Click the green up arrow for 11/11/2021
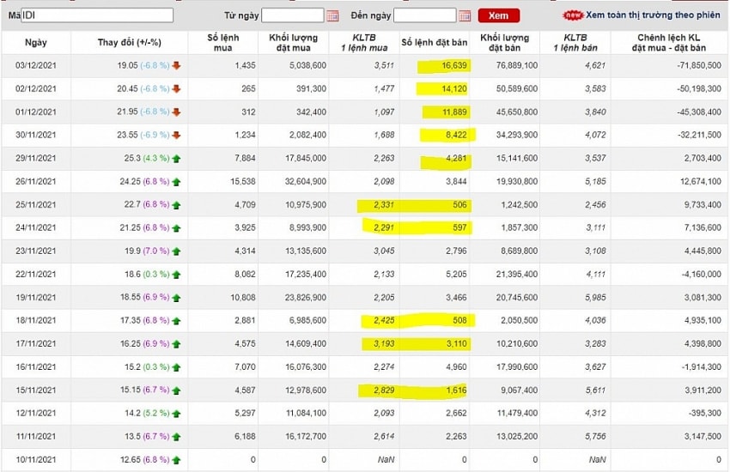This screenshot has width=730, height=472. (x=176, y=437)
